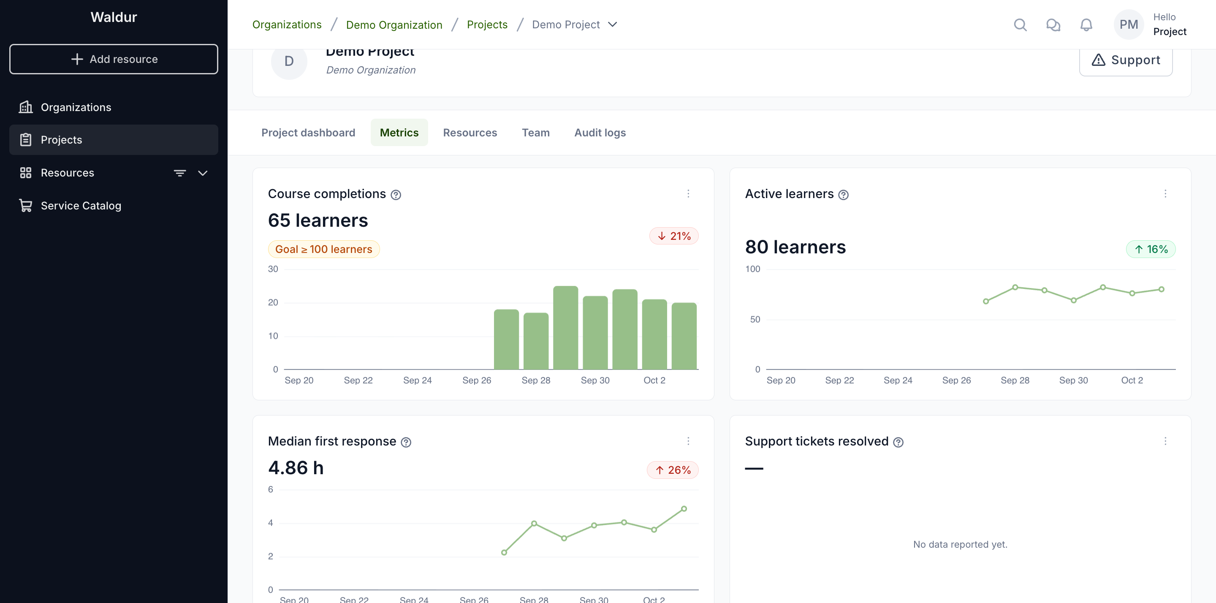This screenshot has width=1216, height=603.
Task: Click the Service Catalog cart icon
Action: 25,205
